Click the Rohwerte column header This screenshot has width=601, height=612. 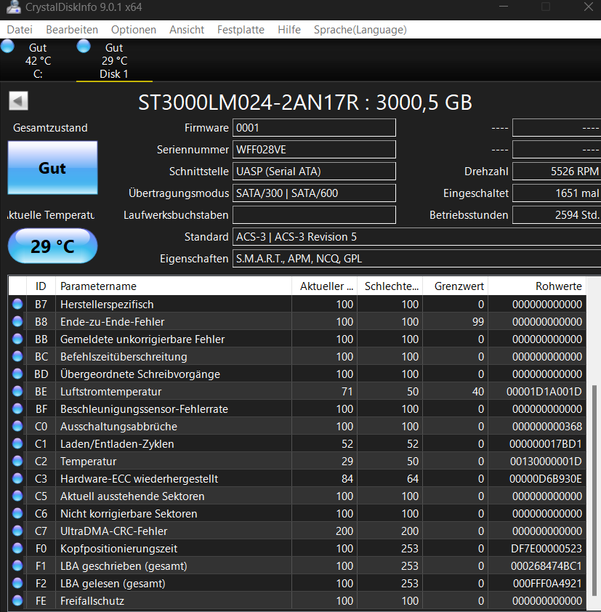coord(537,286)
